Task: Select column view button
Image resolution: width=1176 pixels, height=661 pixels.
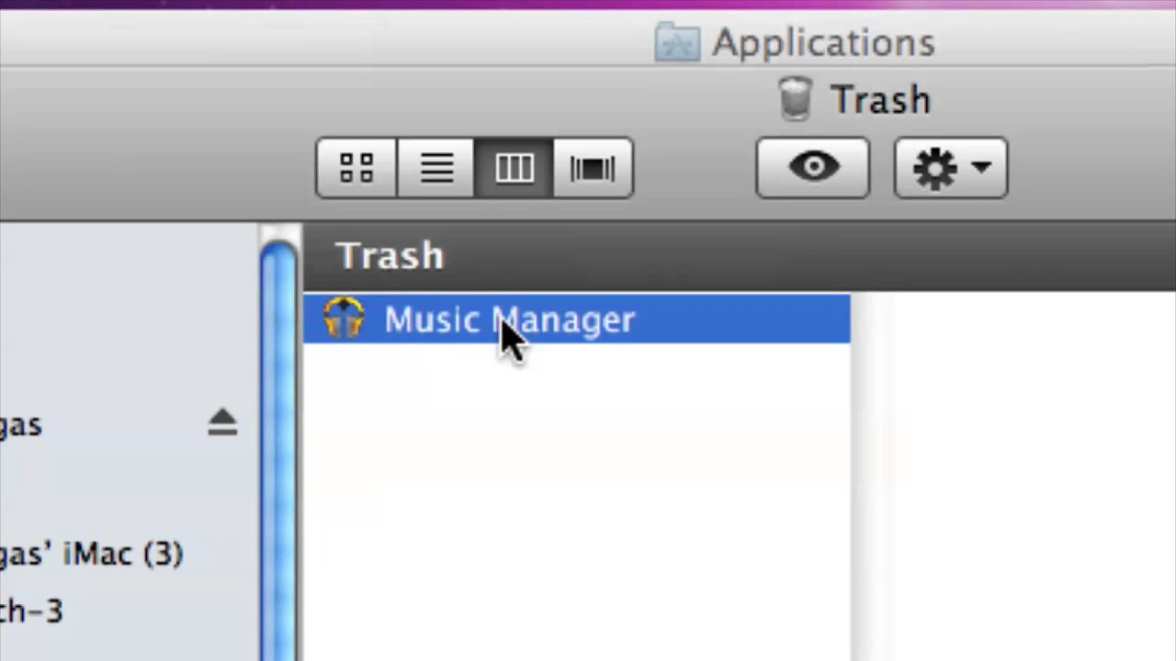Action: coord(514,168)
